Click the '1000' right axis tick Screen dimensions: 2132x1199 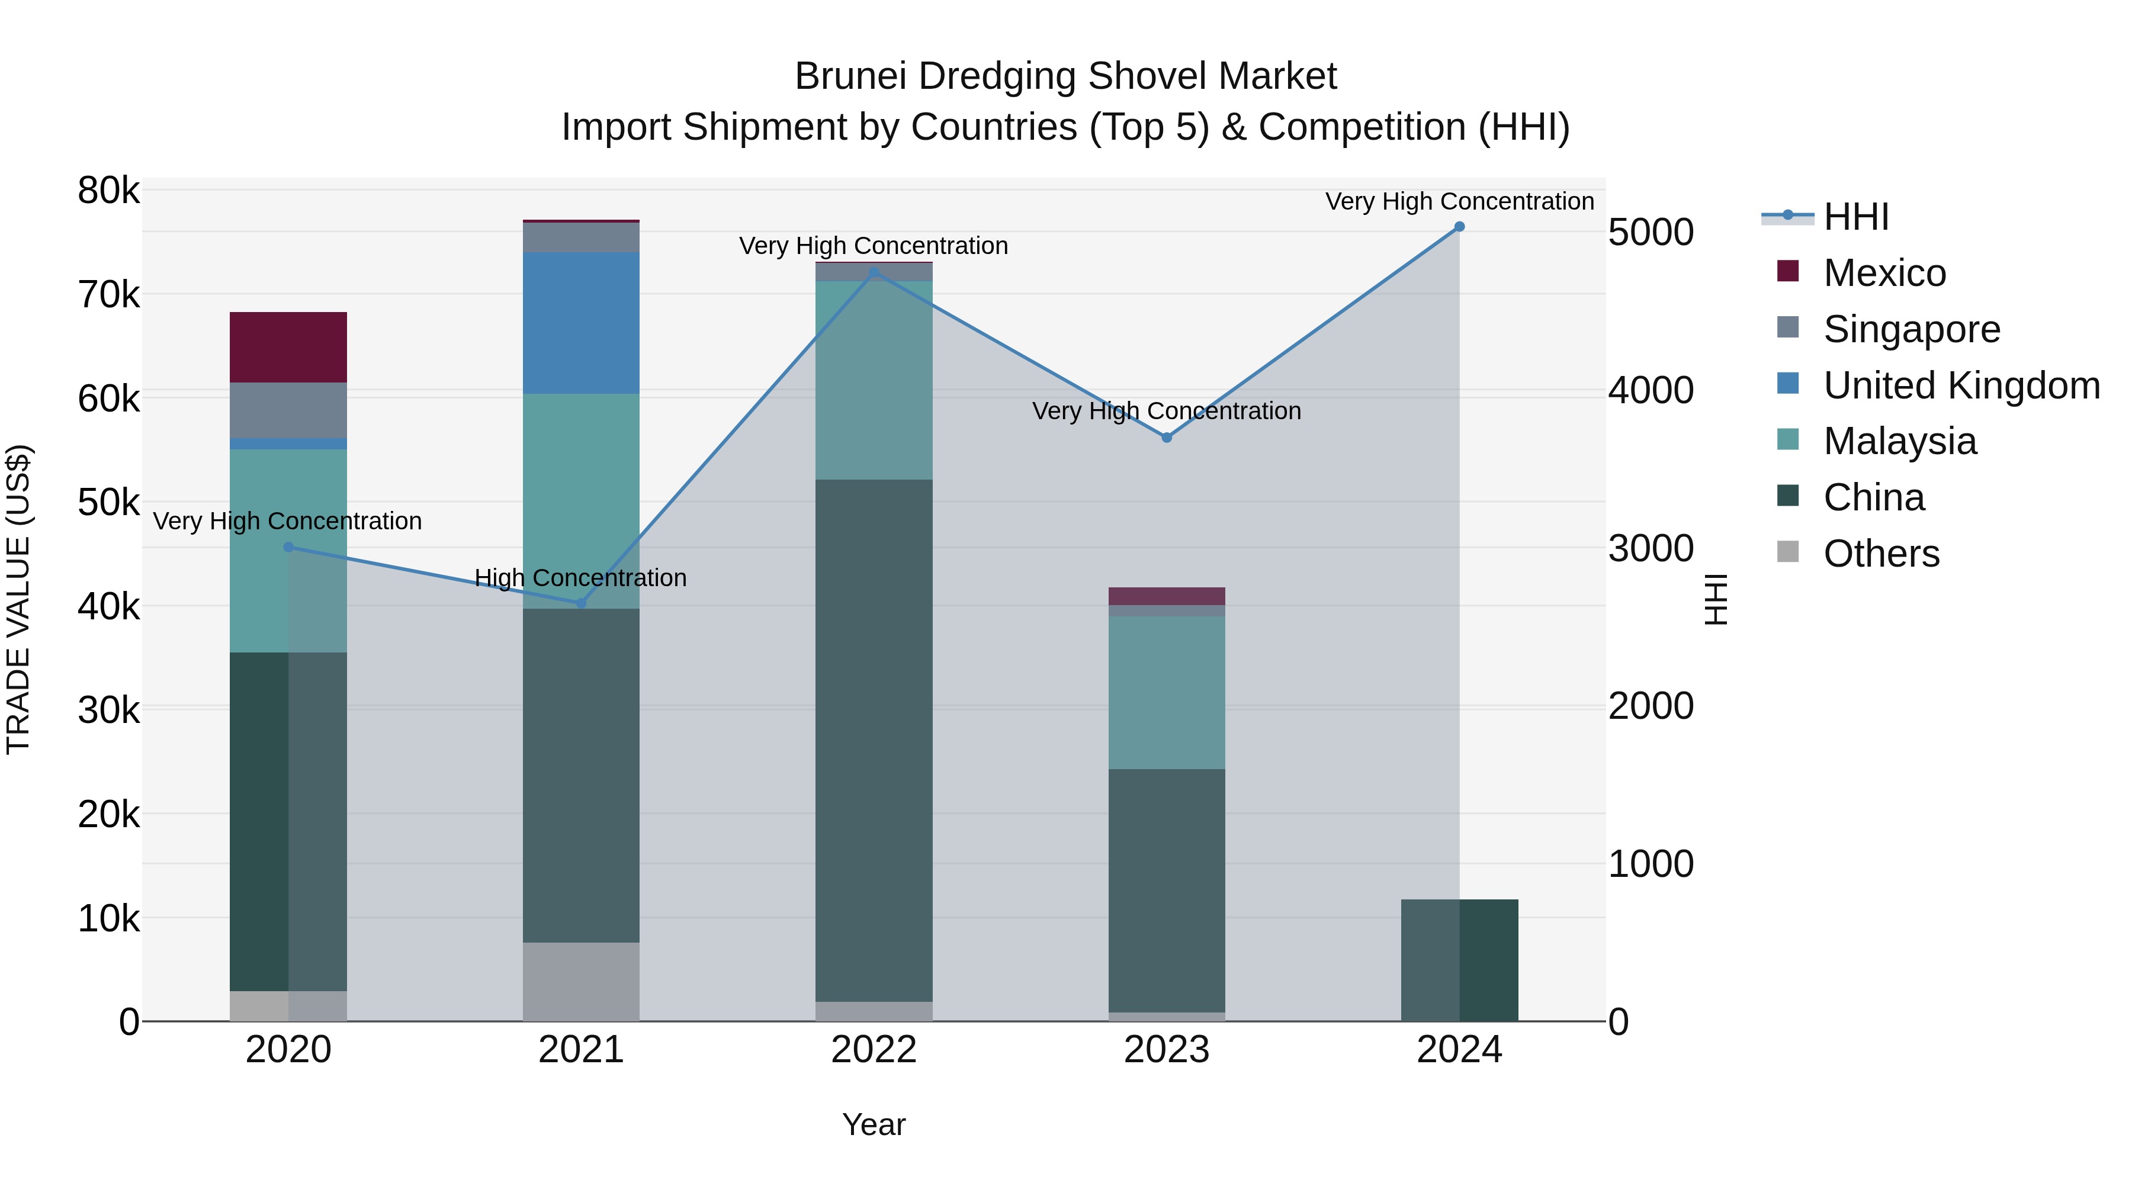click(x=1651, y=864)
